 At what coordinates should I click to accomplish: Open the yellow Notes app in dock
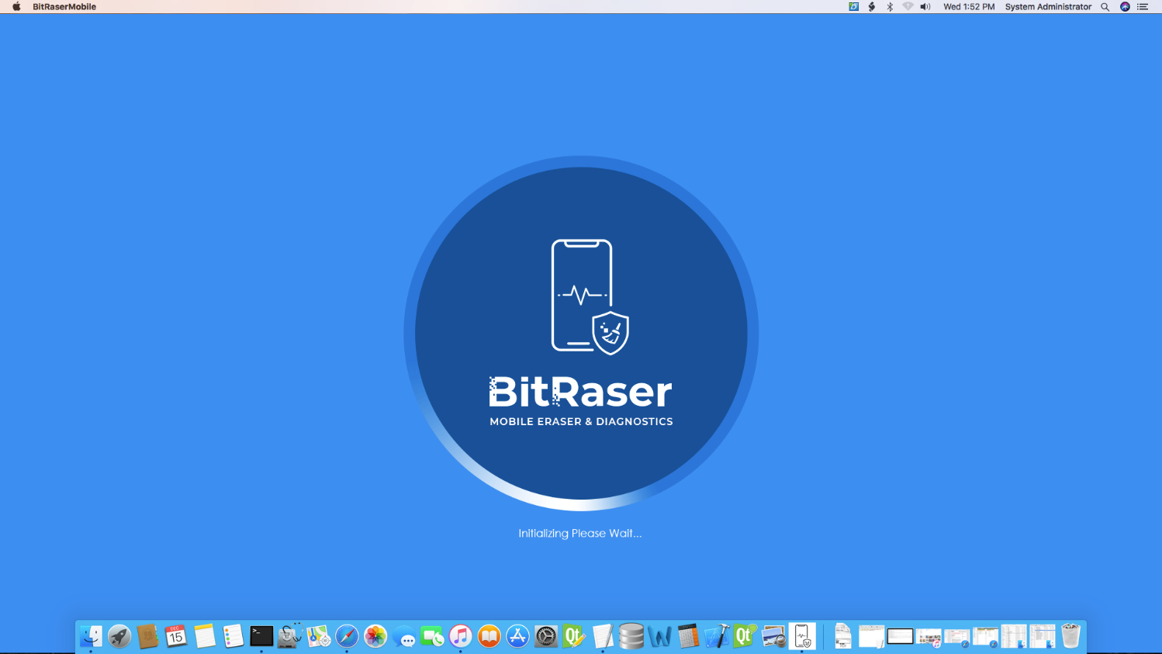click(x=205, y=636)
